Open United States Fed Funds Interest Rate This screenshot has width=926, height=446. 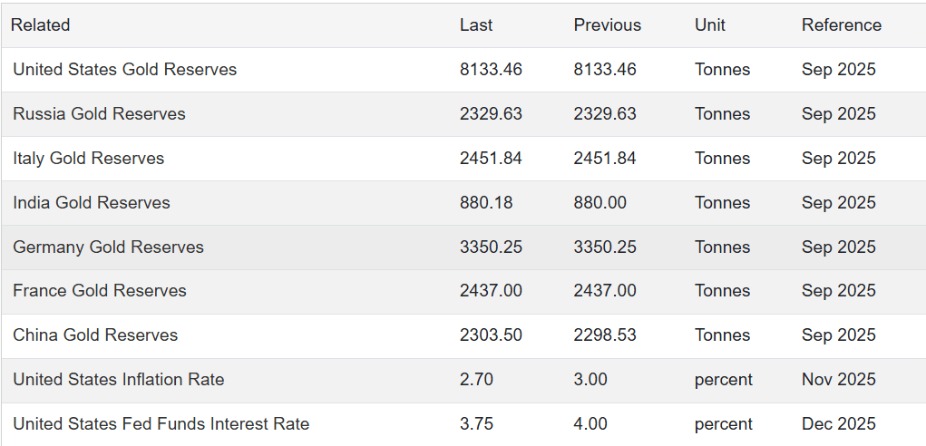coord(161,424)
